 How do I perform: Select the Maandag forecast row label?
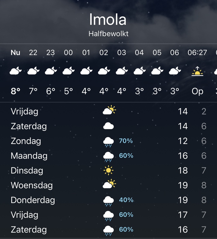click(29, 156)
